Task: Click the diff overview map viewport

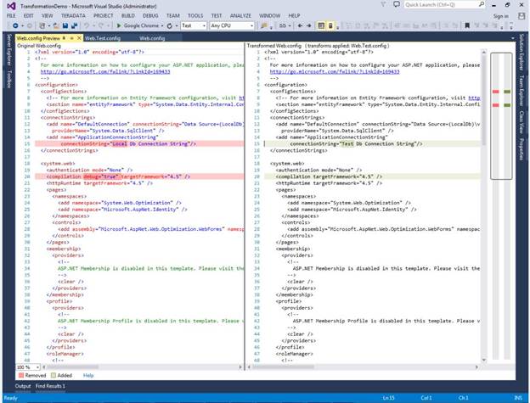Action: tap(501, 115)
